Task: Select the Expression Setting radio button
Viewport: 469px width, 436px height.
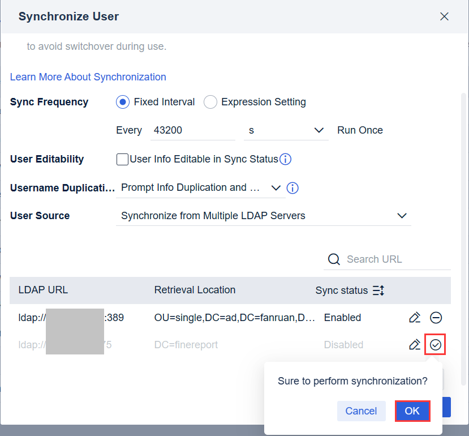Action: pyautogui.click(x=210, y=102)
